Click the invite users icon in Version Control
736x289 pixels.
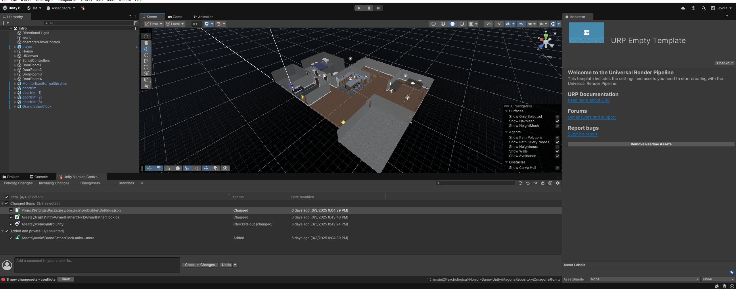click(550, 183)
